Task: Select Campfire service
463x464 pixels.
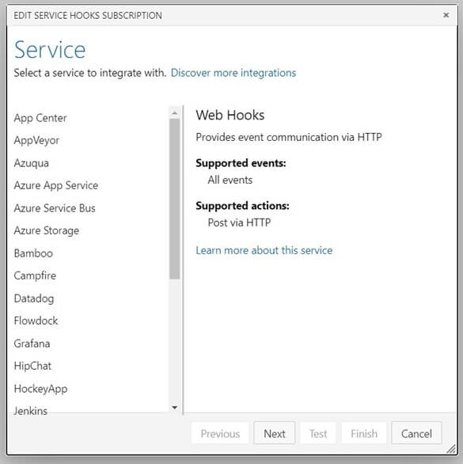Action: tap(35, 276)
